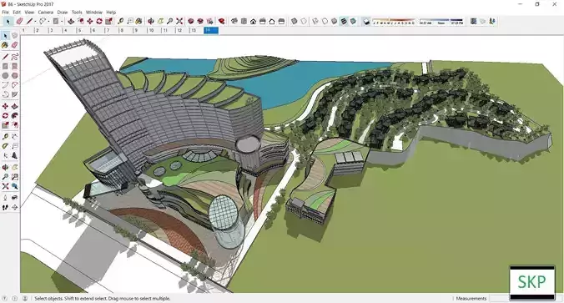Expand the Line tool dropdown arrow
The height and width of the screenshot is (303, 564).
(35, 21)
